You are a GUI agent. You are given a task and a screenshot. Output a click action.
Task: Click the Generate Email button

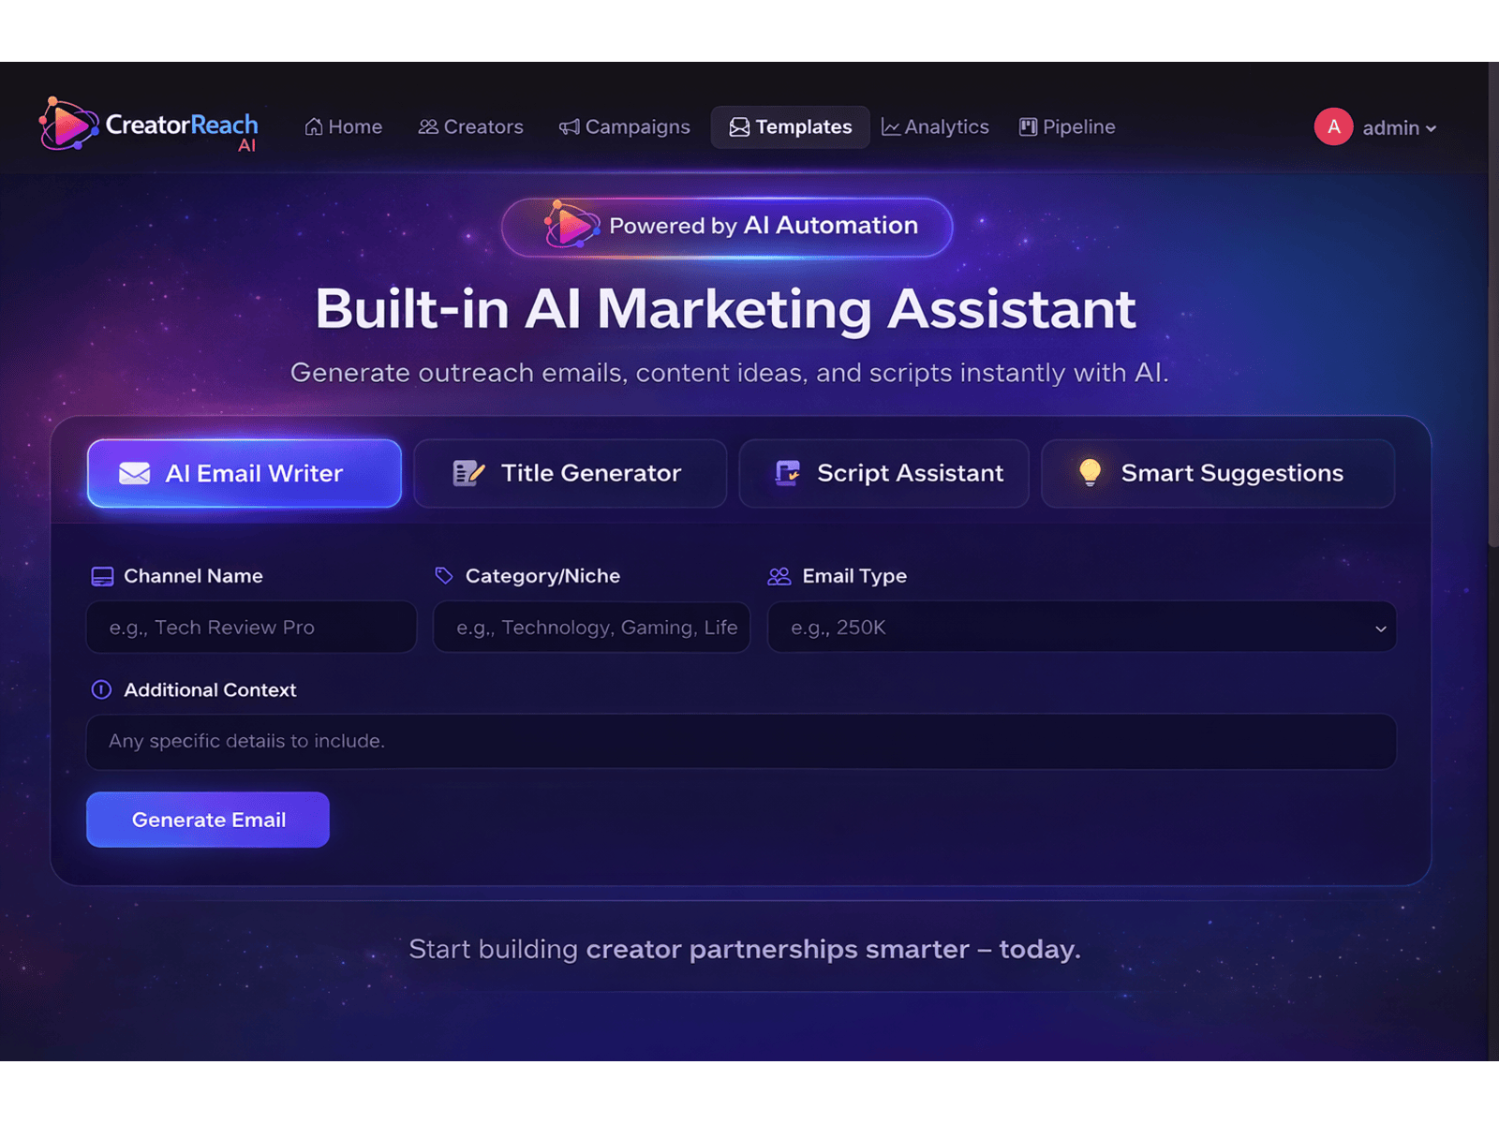pyautogui.click(x=207, y=820)
